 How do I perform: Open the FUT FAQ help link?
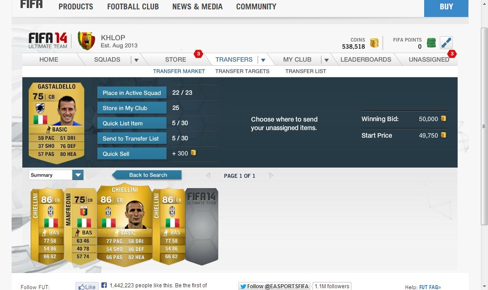430,287
